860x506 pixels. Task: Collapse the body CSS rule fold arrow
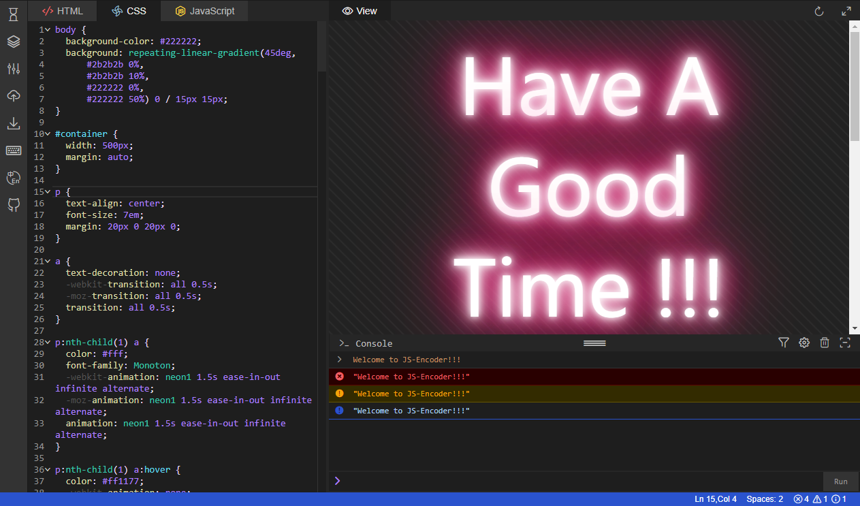[48, 30]
